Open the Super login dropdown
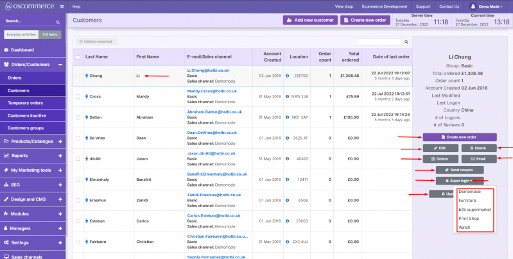Image resolution: width=513 pixels, height=259 pixels. (x=459, y=181)
